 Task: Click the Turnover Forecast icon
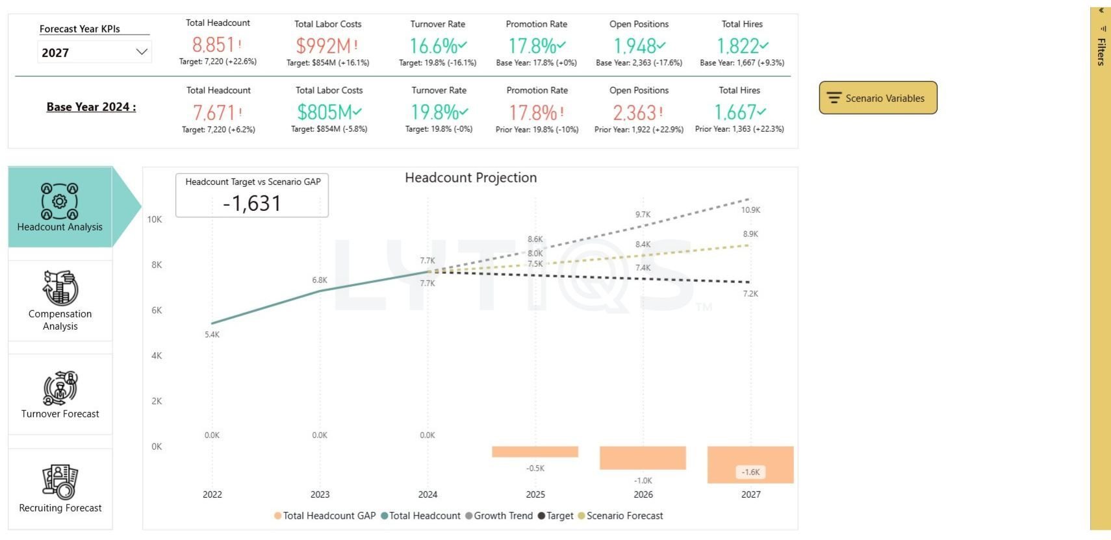tap(60, 388)
